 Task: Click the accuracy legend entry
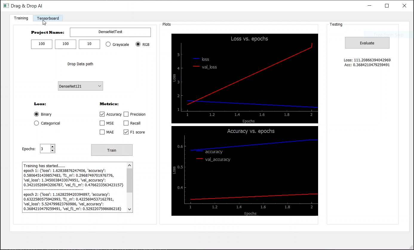tap(209, 152)
